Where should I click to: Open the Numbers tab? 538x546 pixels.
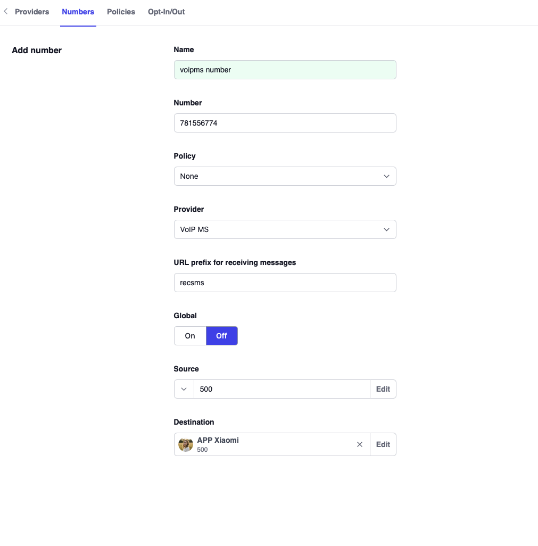78,12
